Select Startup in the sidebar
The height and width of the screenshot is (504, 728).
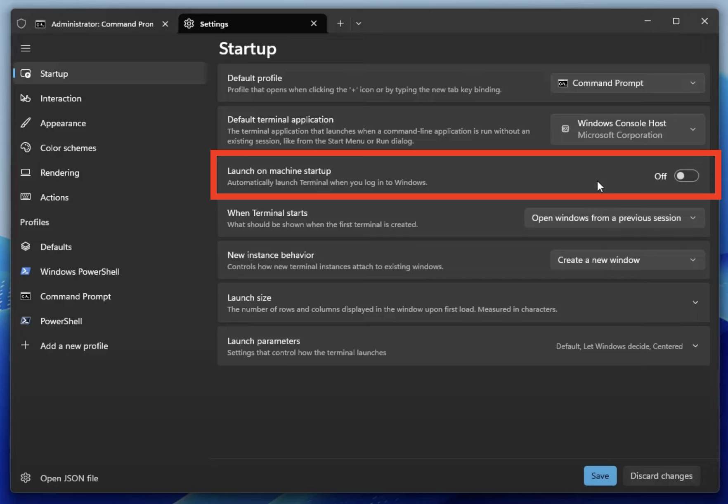(x=110, y=74)
